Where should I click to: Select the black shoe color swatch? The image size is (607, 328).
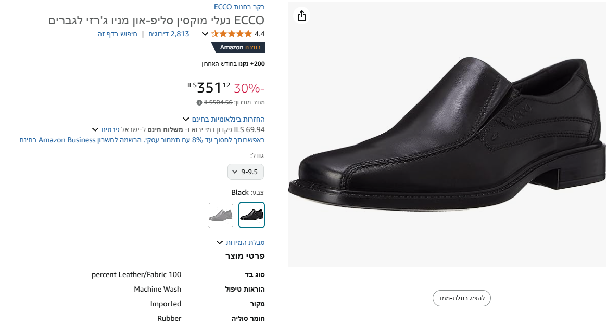pos(251,215)
